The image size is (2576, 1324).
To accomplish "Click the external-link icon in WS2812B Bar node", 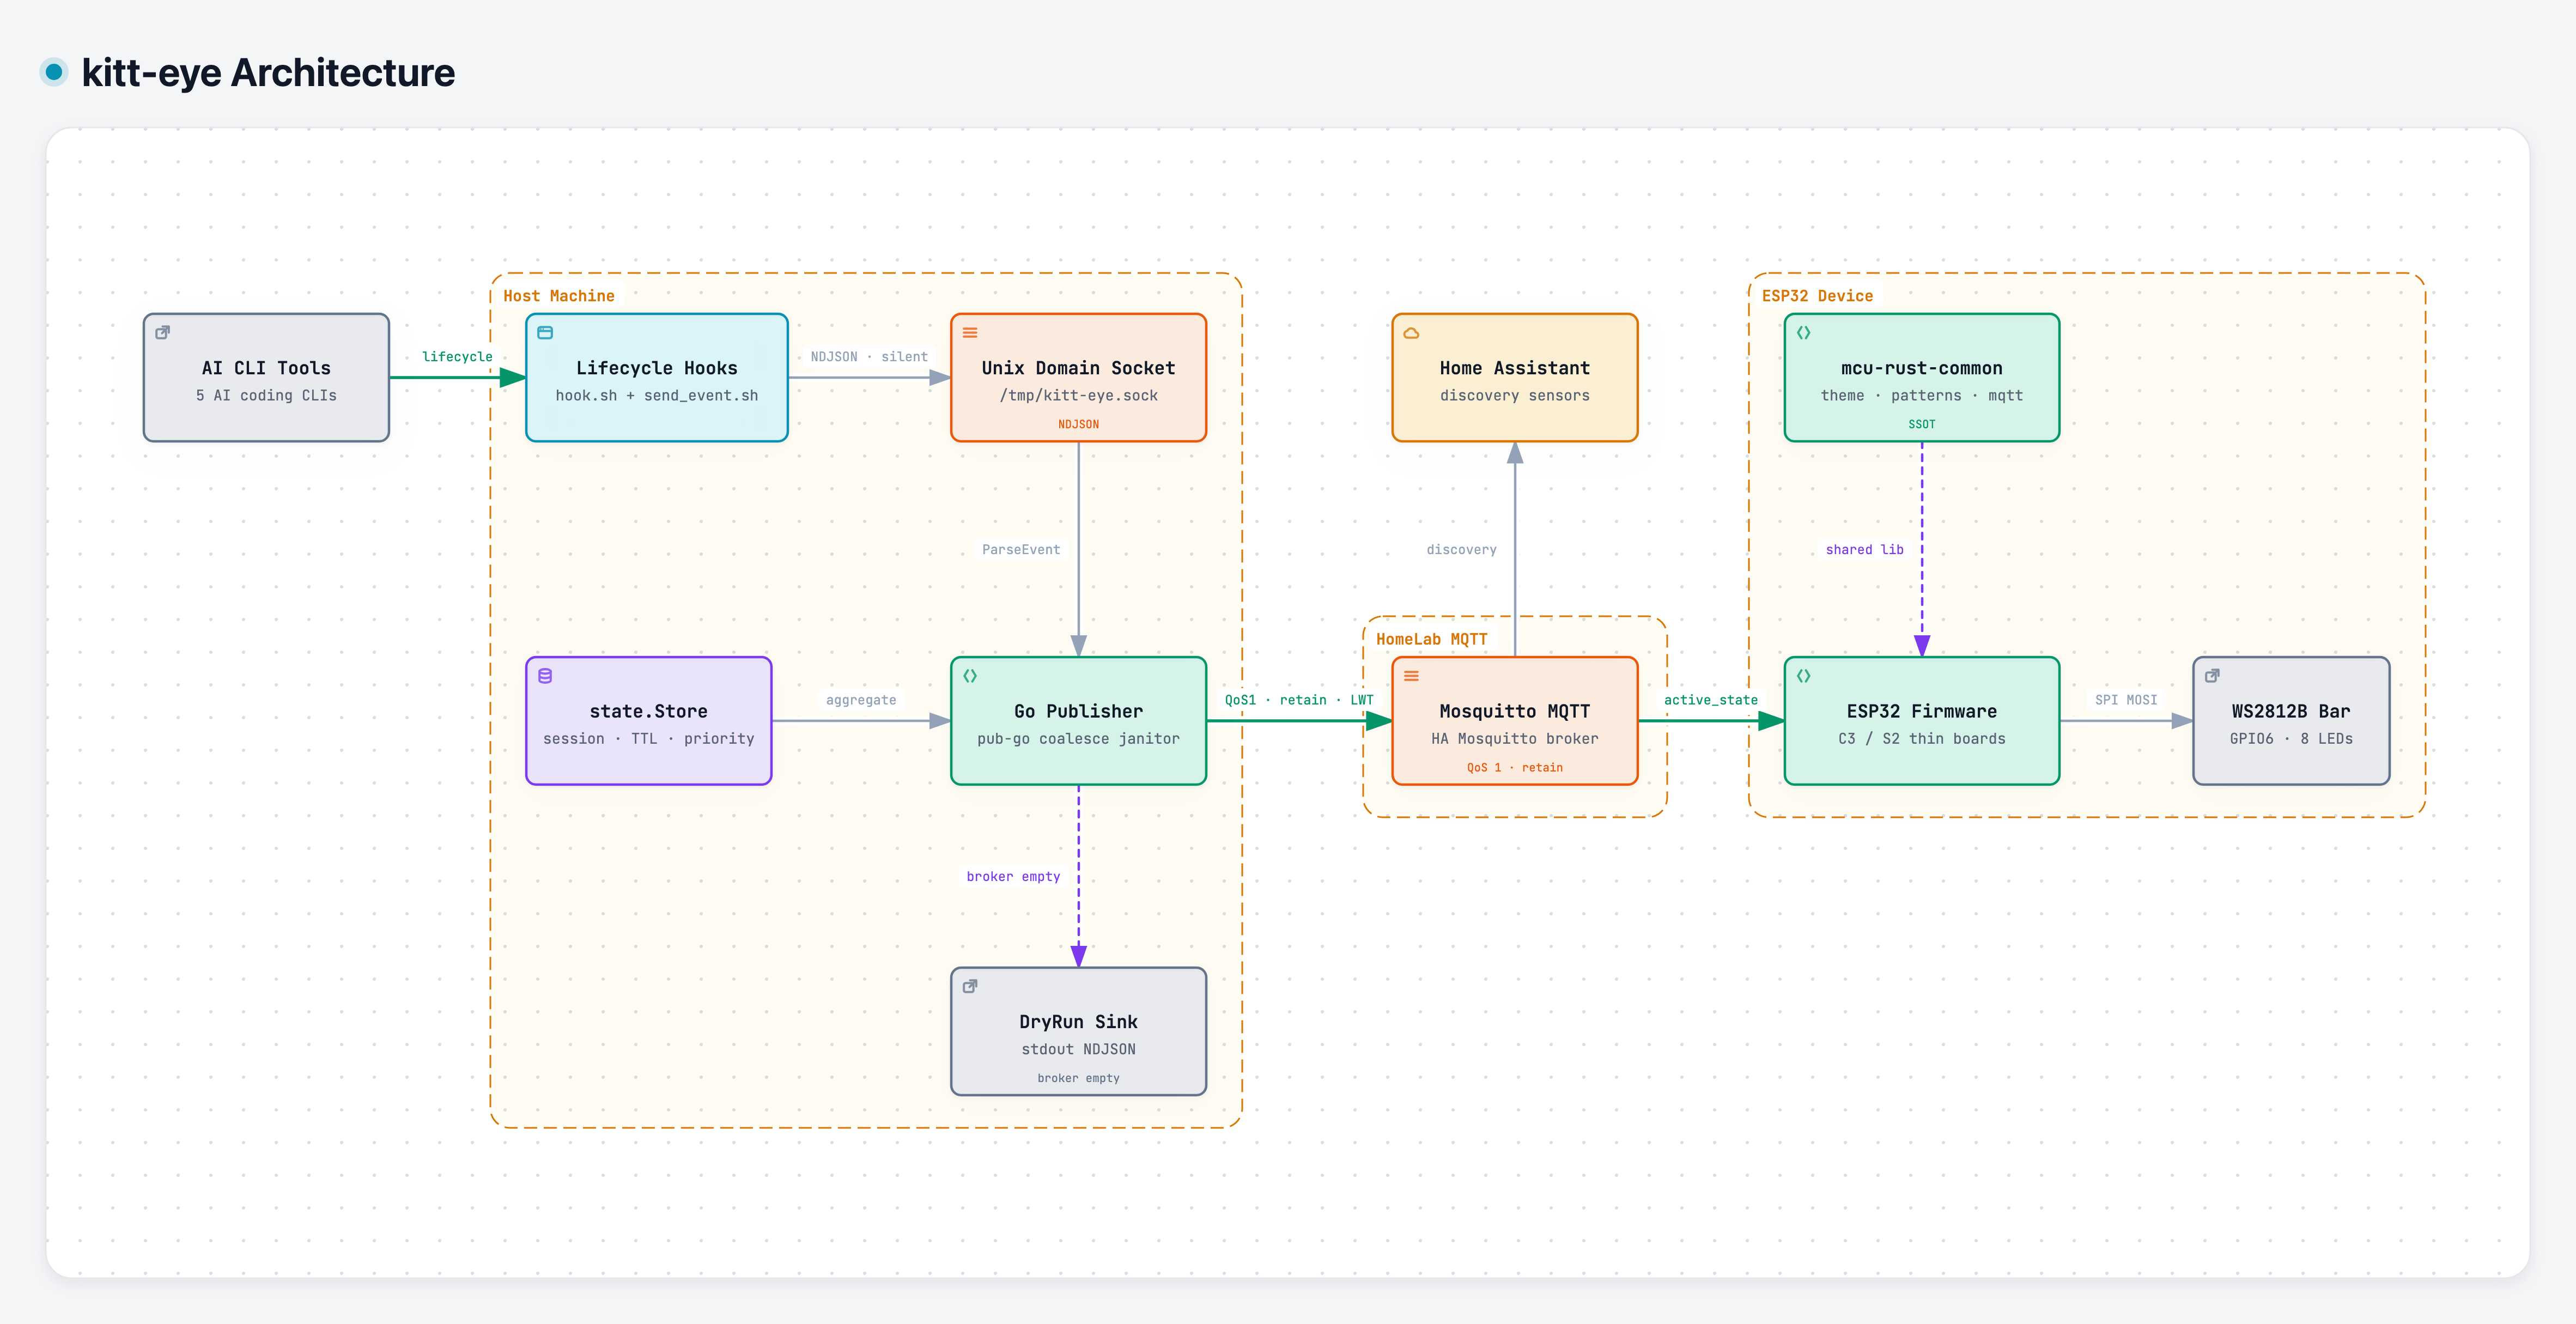I will [2212, 676].
